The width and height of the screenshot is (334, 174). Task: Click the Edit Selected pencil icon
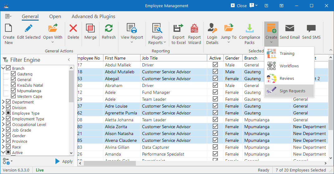(29, 28)
